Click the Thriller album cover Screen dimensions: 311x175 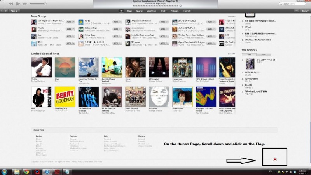coord(41,67)
